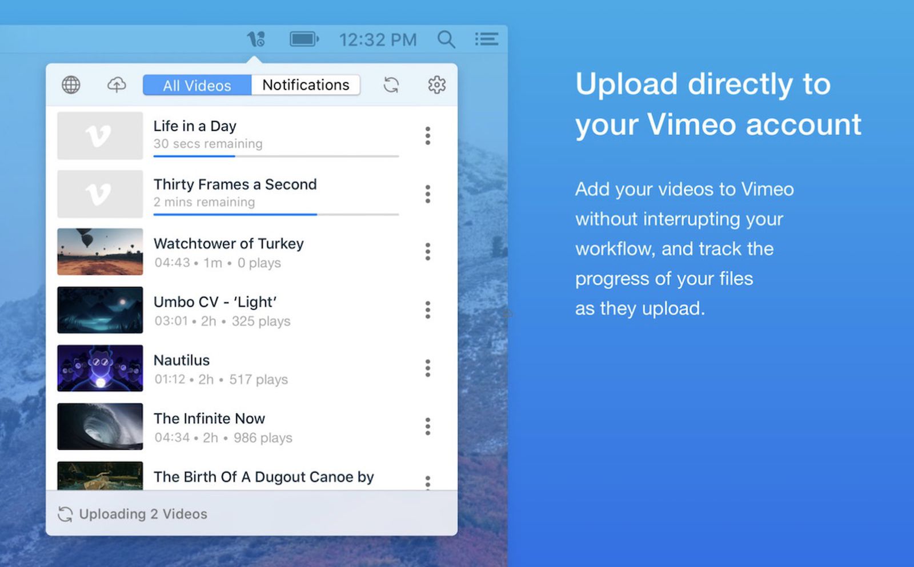The height and width of the screenshot is (567, 914).
Task: Click The Birth Of A Dugout Canoe entry
Action: pyautogui.click(x=263, y=478)
